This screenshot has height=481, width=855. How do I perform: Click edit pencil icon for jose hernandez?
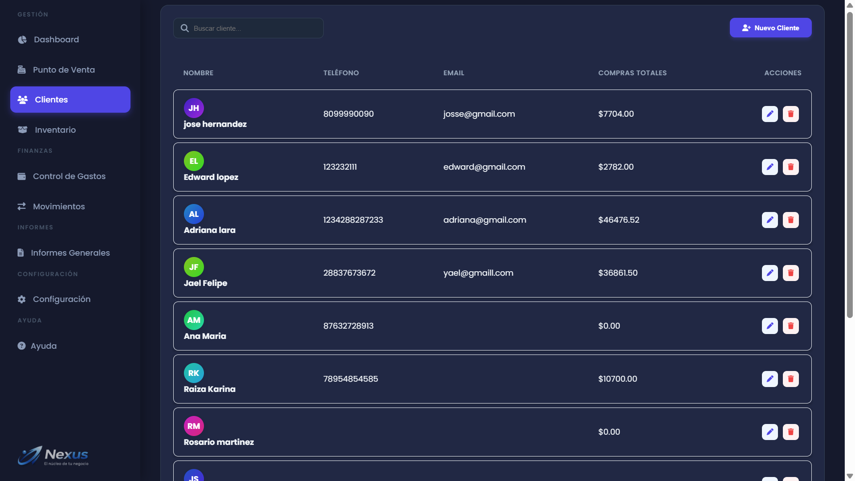[769, 114]
